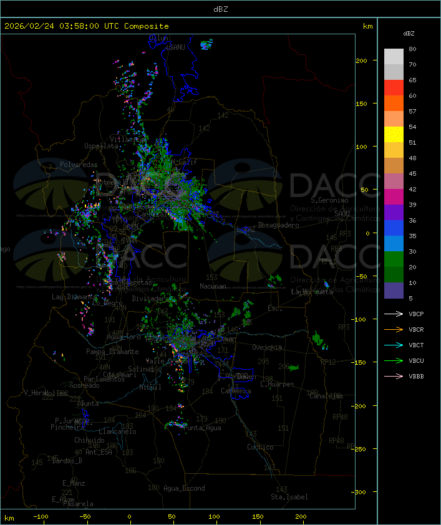
Task: Click the Agua_Escond map label
Action: click(184, 488)
